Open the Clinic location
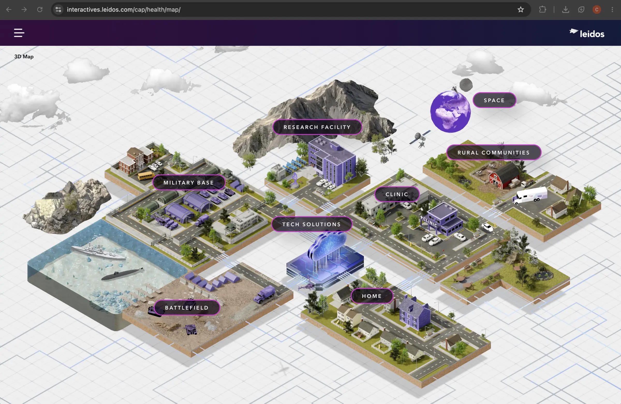This screenshot has height=404, width=621. click(x=397, y=194)
